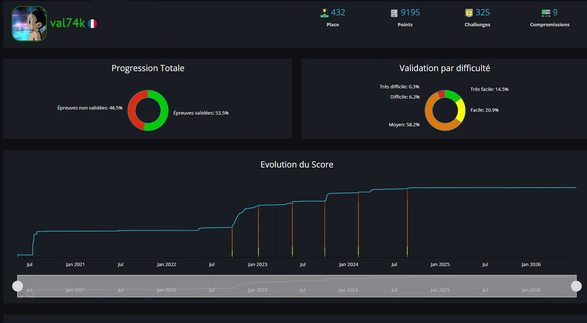
Task: Click the vertical marker line after Jul 2024
Action: pos(407,223)
